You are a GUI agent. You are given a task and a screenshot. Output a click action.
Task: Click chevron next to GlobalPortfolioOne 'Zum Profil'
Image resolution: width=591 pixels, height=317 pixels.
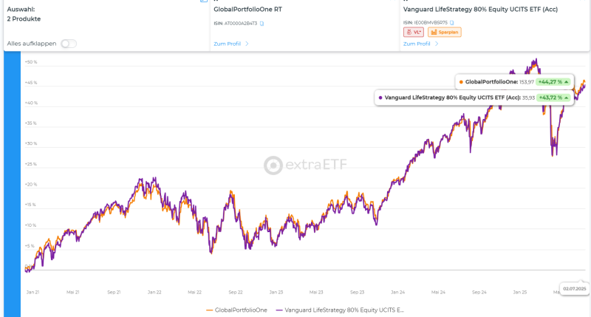247,44
